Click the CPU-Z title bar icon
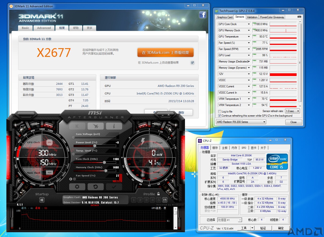This screenshot has width=324, height=237. (200, 141)
